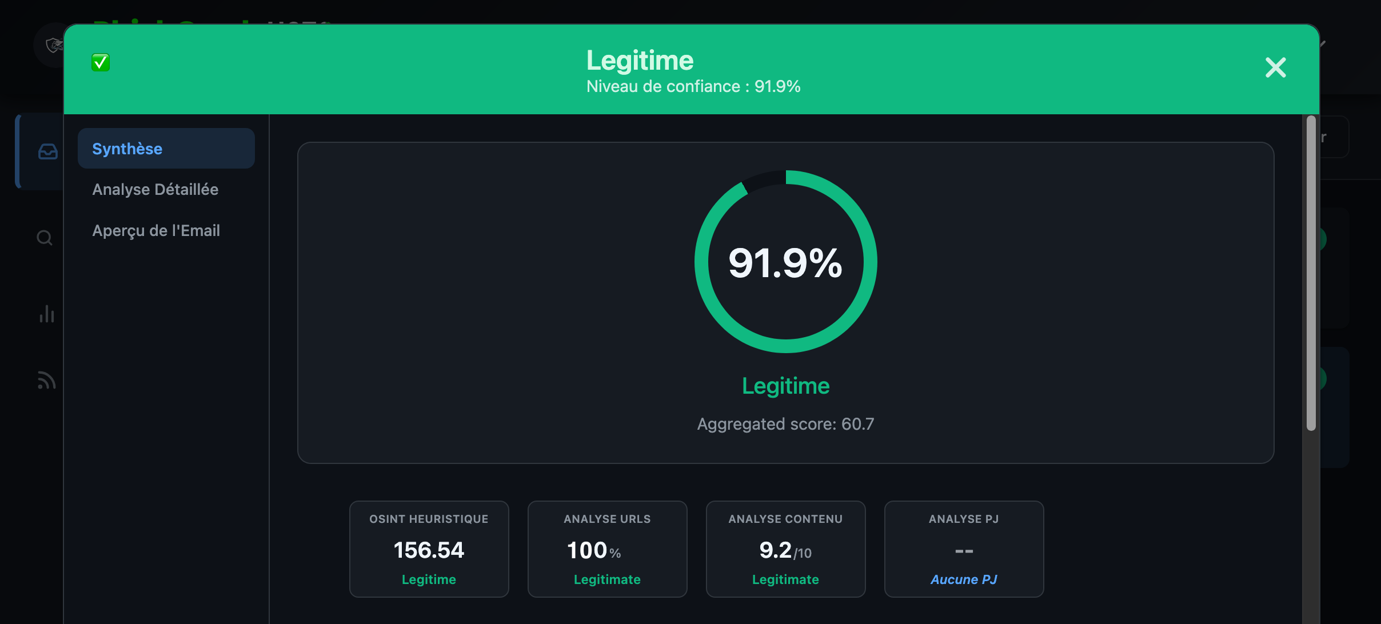Click the shield logo icon at top left
1381x624 pixels.
pos(54,45)
